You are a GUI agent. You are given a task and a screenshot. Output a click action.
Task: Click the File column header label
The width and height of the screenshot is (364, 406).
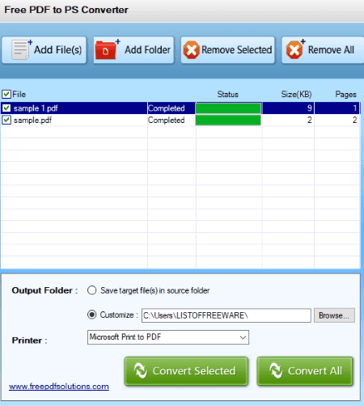19,95
